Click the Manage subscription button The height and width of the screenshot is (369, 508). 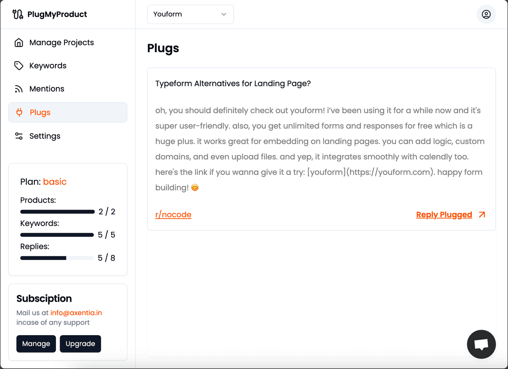pyautogui.click(x=36, y=344)
